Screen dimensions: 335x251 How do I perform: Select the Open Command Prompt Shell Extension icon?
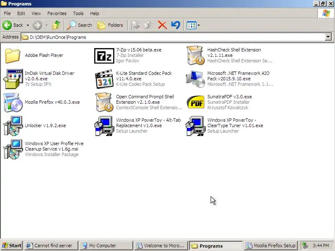tap(104, 102)
